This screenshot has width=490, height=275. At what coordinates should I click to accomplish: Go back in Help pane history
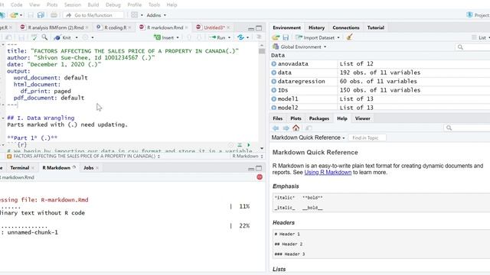276,128
